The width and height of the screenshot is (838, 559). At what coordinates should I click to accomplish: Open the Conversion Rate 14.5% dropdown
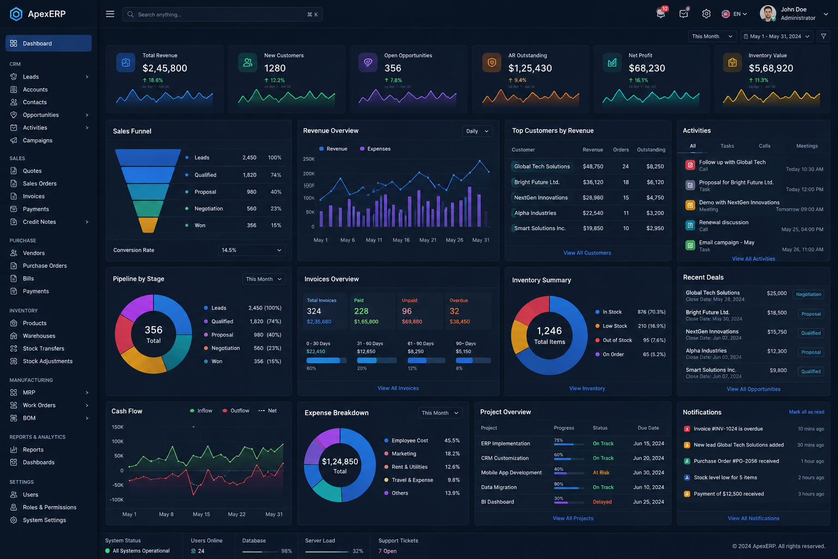coord(252,251)
